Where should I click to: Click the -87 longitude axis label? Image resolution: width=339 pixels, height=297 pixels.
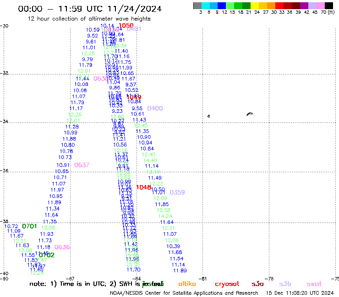tap(70, 279)
